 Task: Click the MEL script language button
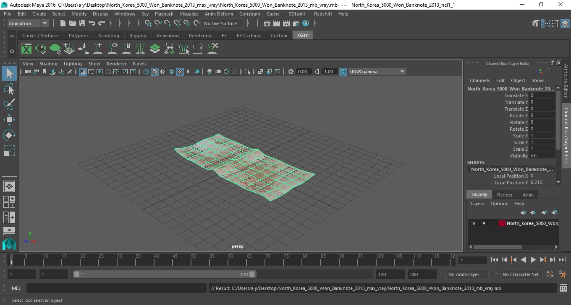click(x=16, y=288)
